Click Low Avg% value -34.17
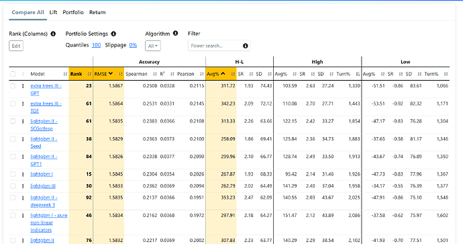 tap(378, 186)
